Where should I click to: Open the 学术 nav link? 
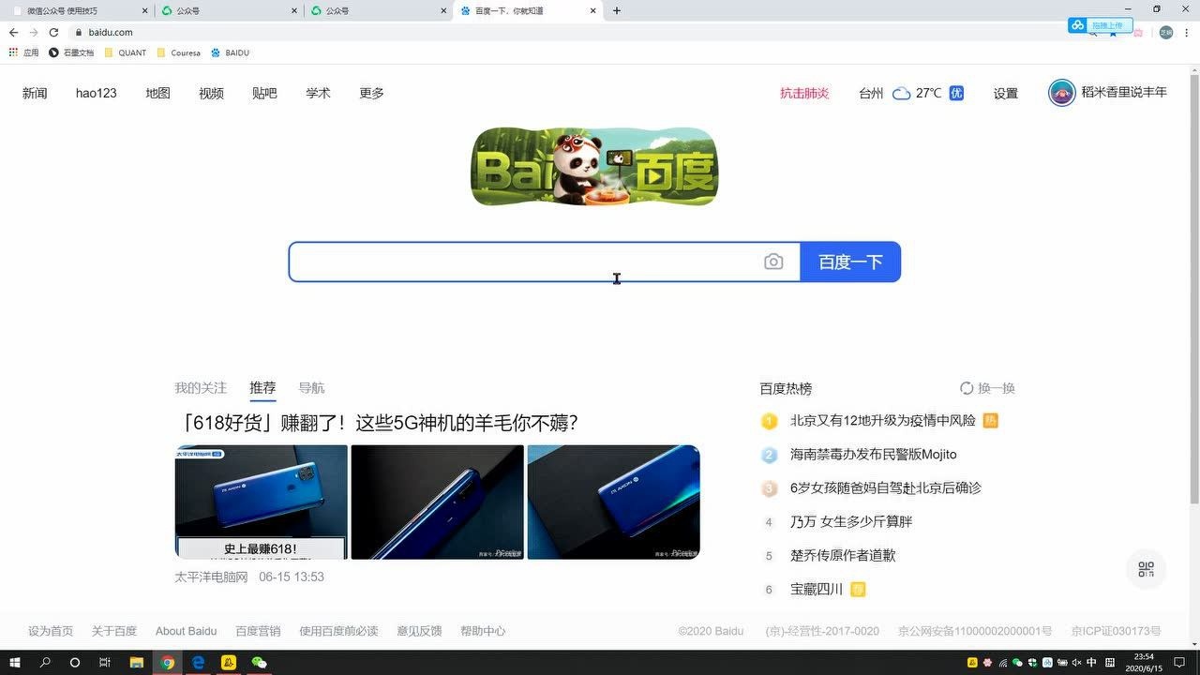(318, 93)
